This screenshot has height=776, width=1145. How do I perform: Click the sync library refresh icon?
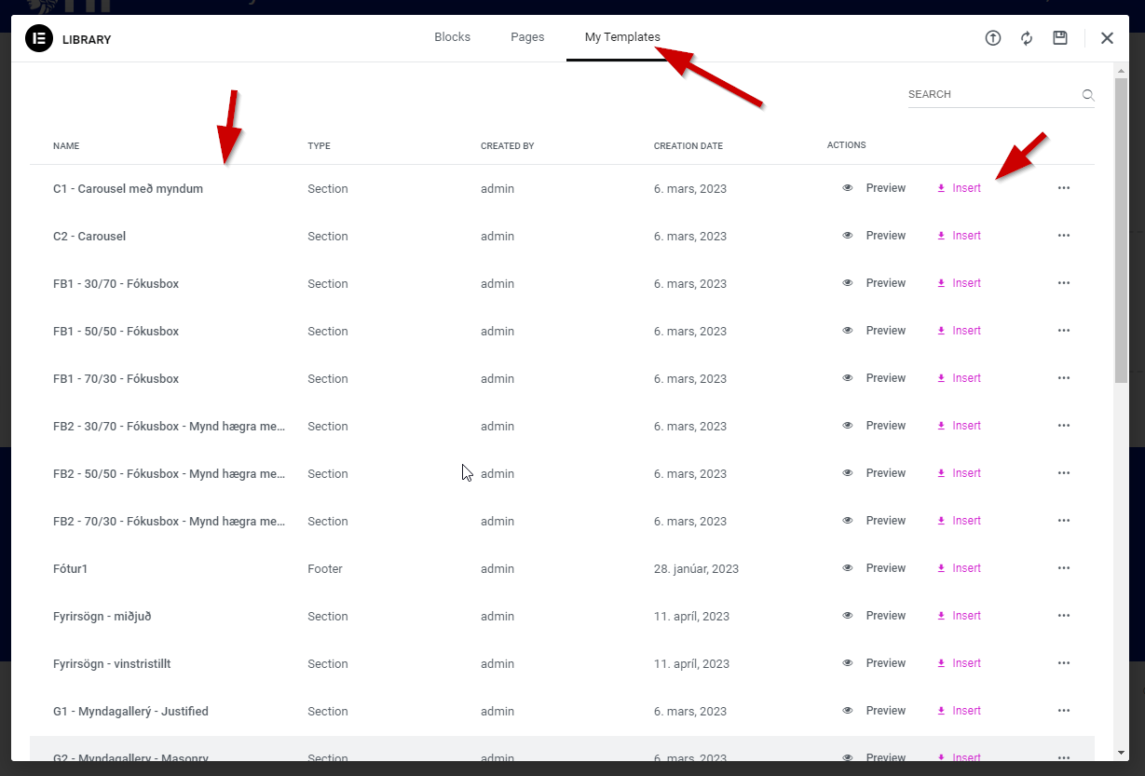click(x=1027, y=38)
